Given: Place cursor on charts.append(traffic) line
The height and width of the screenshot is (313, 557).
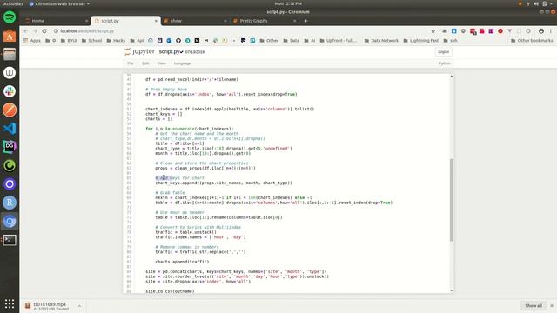Looking at the screenshot, I should click(182, 262).
